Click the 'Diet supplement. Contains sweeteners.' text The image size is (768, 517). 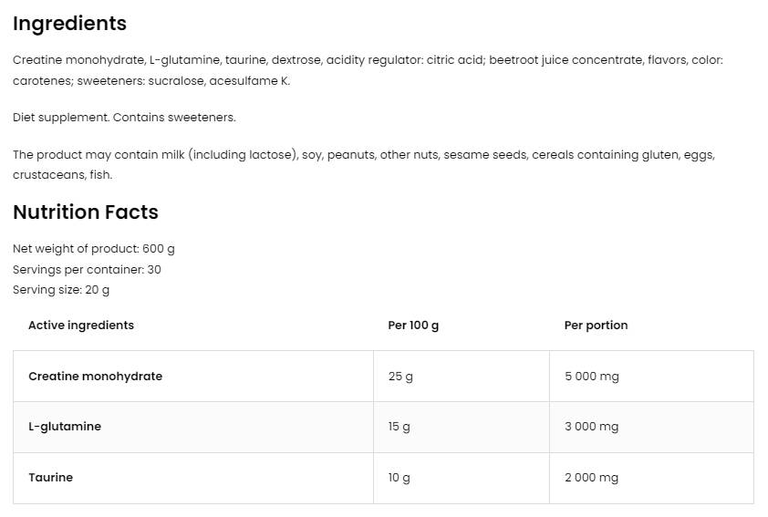pyautogui.click(x=124, y=118)
